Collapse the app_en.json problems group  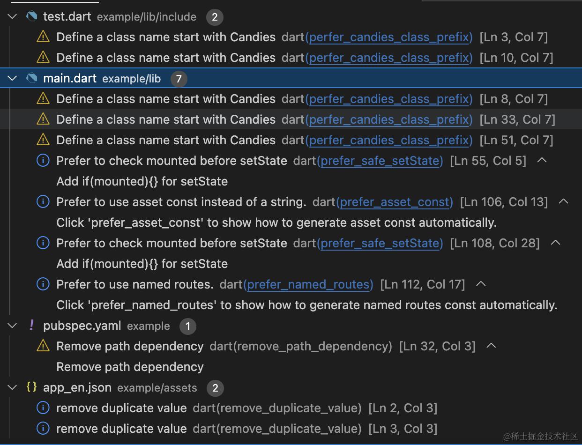click(13, 387)
